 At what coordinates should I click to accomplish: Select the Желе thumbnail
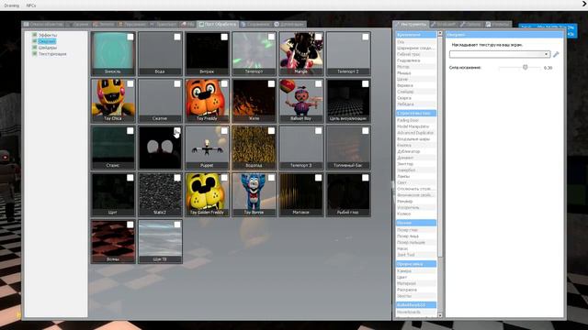pyautogui.click(x=254, y=100)
